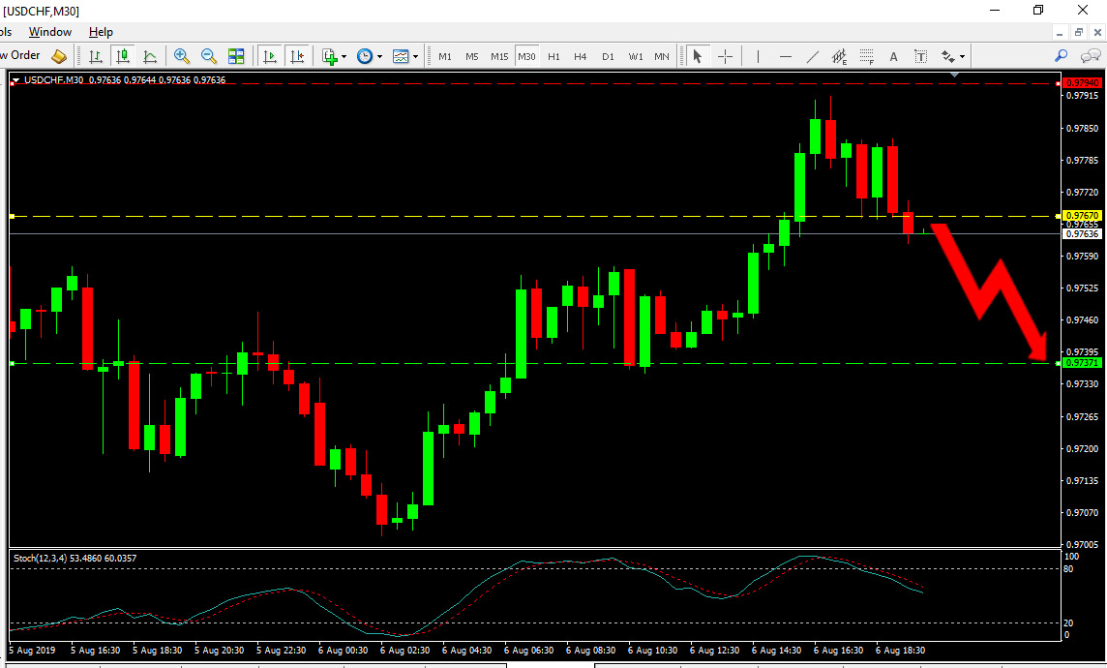Draw a horizontal line tool
The width and height of the screenshot is (1107, 668).
point(785,56)
